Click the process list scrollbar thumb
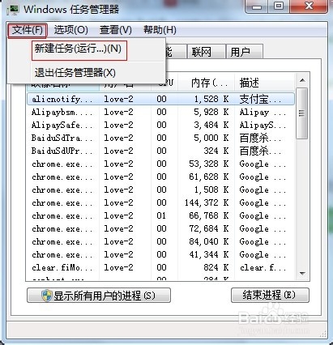 [x=302, y=113]
